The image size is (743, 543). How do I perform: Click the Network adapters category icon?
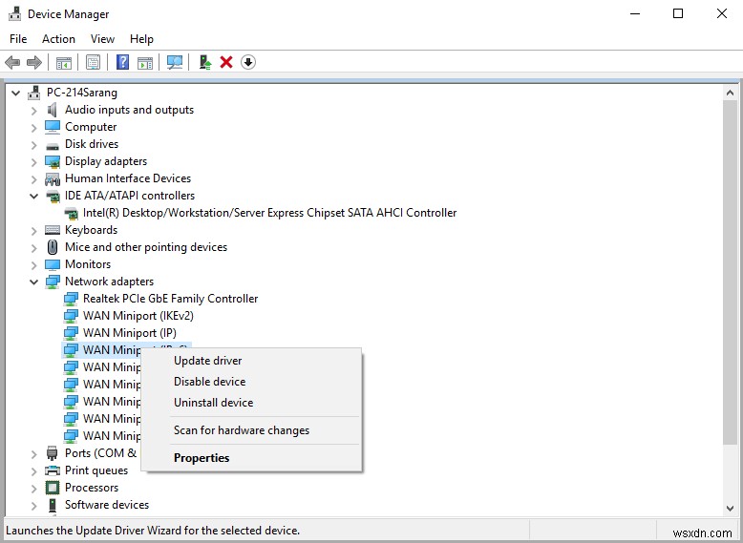coord(53,282)
